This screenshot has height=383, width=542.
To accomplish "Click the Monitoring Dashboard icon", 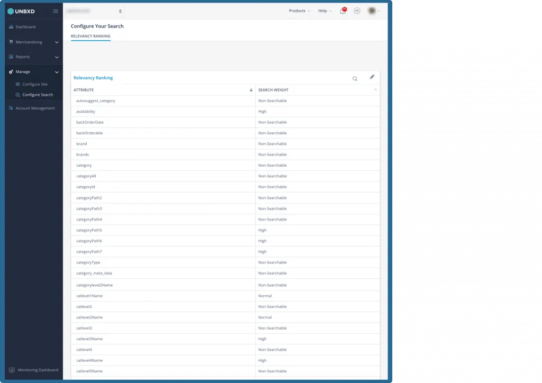I will pyautogui.click(x=12, y=370).
